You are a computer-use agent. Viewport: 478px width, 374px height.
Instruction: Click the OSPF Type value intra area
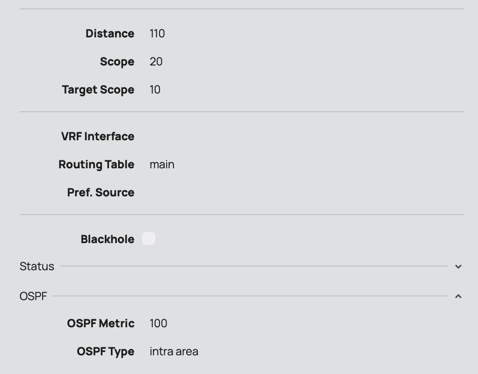174,352
